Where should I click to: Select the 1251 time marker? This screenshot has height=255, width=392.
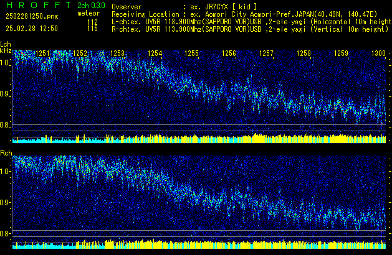(43, 53)
